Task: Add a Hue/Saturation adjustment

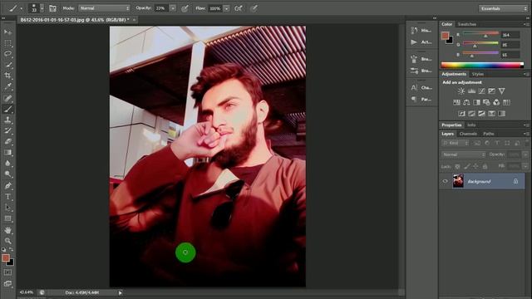Action: pos(456,102)
